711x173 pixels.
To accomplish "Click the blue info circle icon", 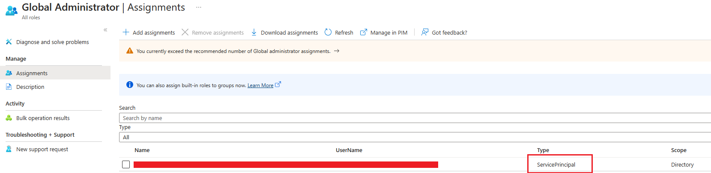I will coord(130,85).
